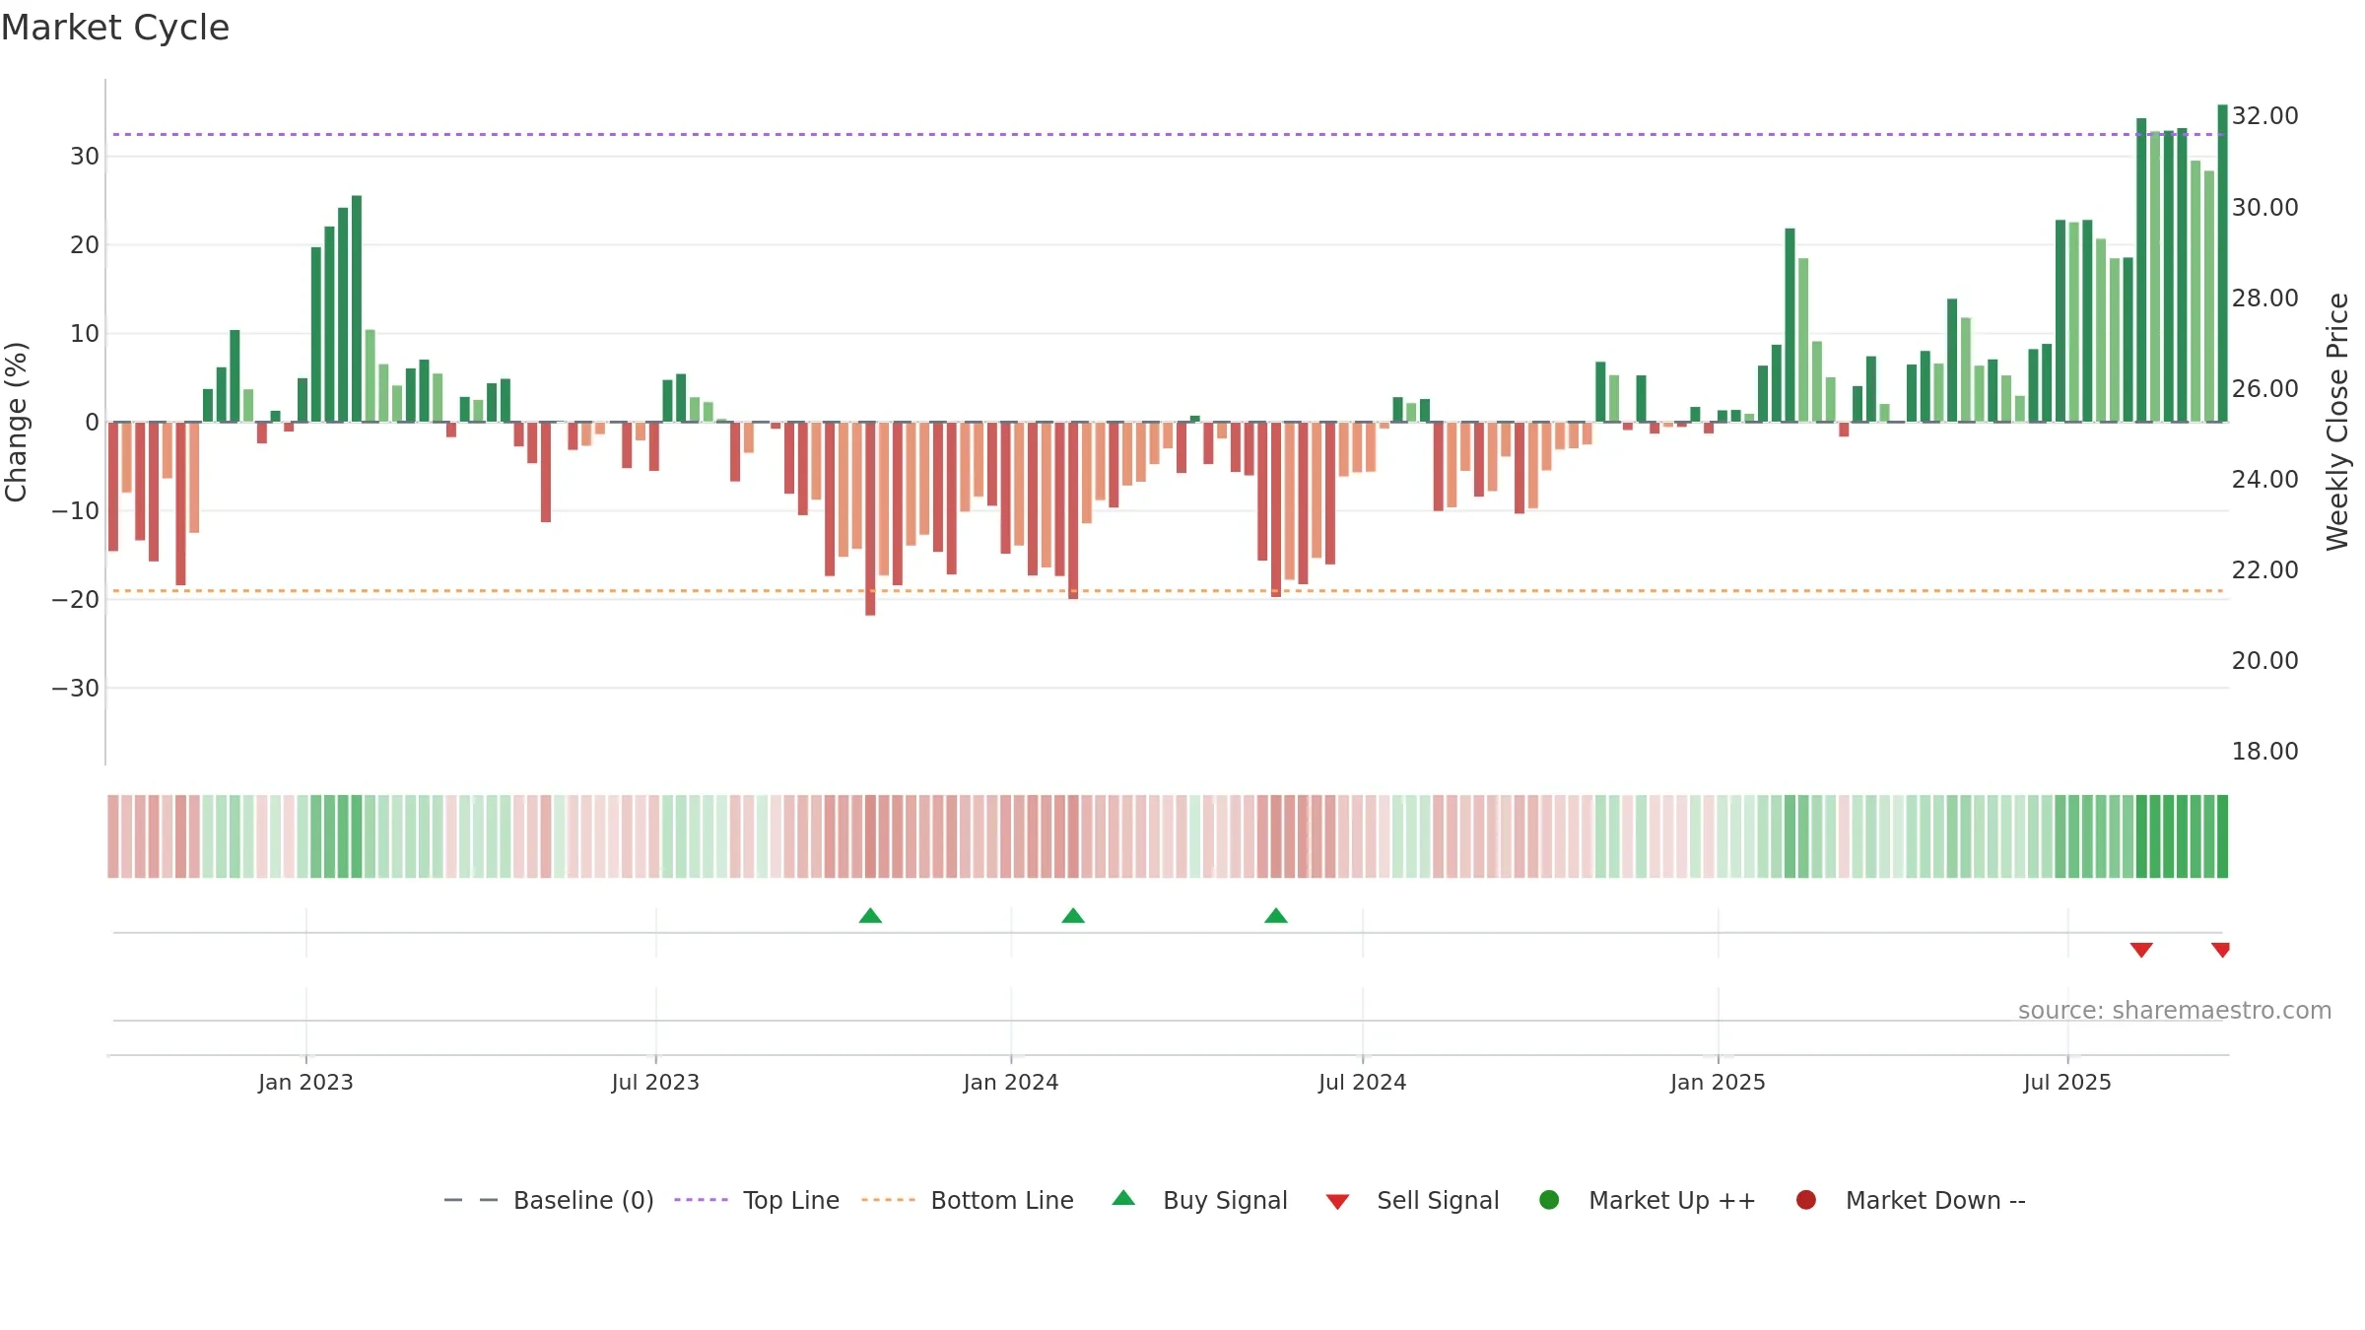Click the −30 tick on the change axis
The width and height of the screenshot is (2365, 1330).
pyautogui.click(x=76, y=689)
